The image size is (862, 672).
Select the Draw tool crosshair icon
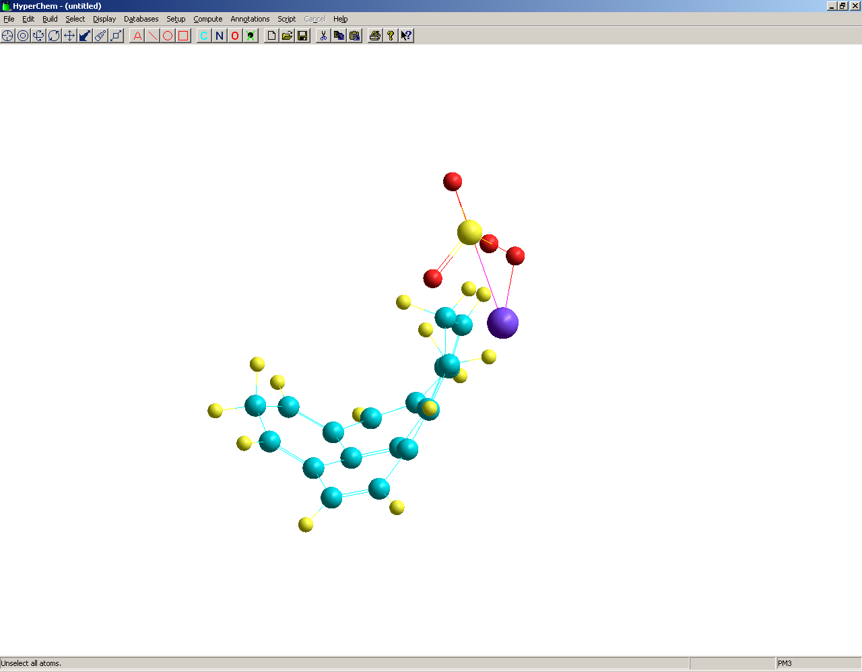(x=7, y=36)
